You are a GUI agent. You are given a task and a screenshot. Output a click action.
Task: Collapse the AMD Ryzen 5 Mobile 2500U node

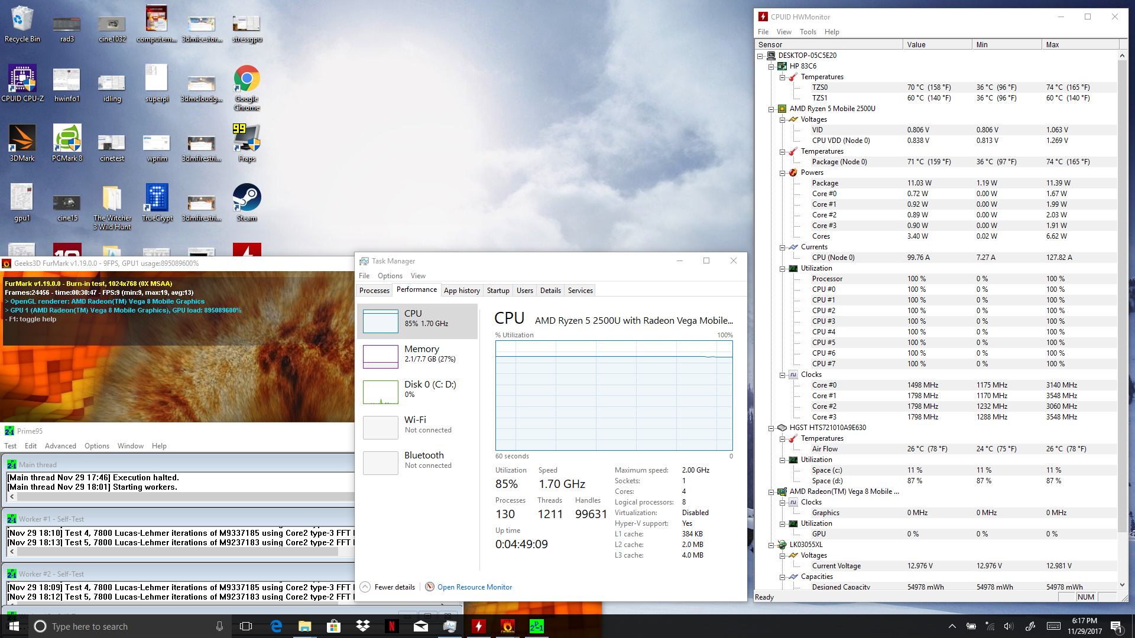pos(771,109)
